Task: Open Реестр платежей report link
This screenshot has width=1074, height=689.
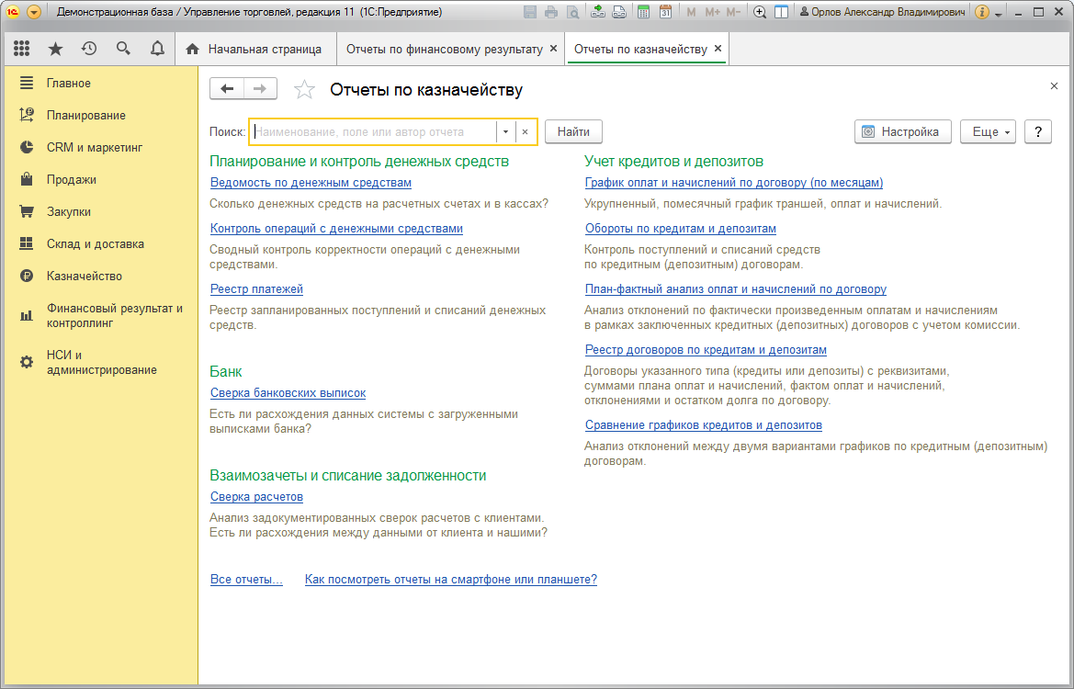Action: coord(257,289)
